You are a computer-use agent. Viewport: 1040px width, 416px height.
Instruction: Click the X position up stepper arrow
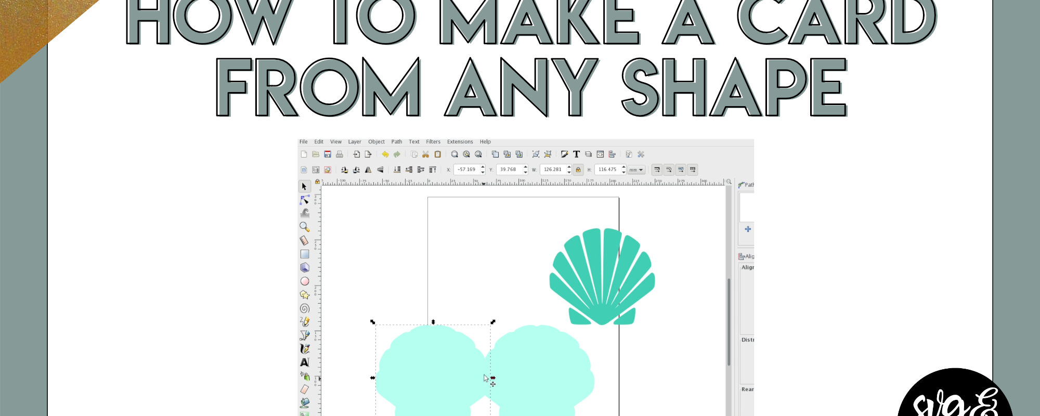pos(483,167)
